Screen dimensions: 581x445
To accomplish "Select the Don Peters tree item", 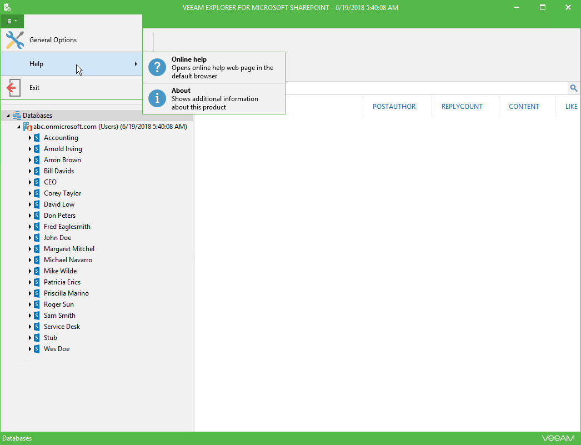I will click(59, 216).
